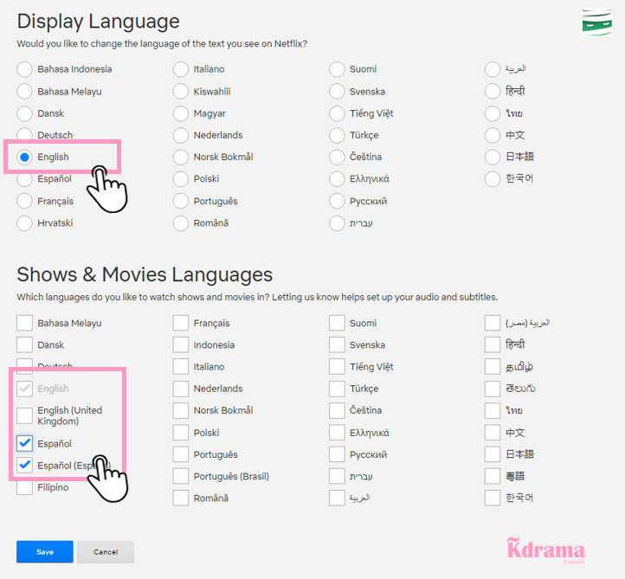Choose Русский as display language
The width and height of the screenshot is (625, 579).
pos(337,201)
